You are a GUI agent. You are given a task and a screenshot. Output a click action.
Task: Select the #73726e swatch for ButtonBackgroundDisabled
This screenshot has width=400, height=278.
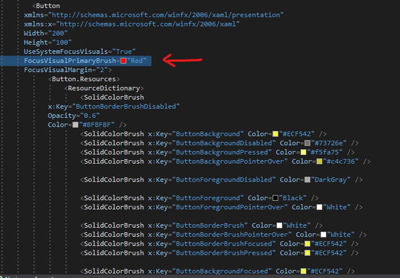(307, 143)
